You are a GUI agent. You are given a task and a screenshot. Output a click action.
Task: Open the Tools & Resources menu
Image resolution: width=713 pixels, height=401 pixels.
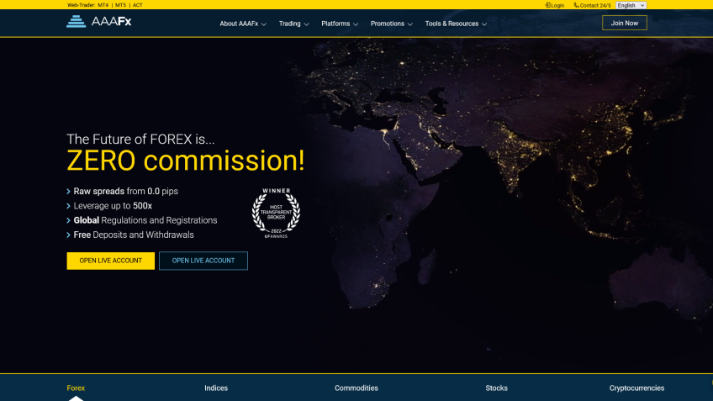point(456,24)
